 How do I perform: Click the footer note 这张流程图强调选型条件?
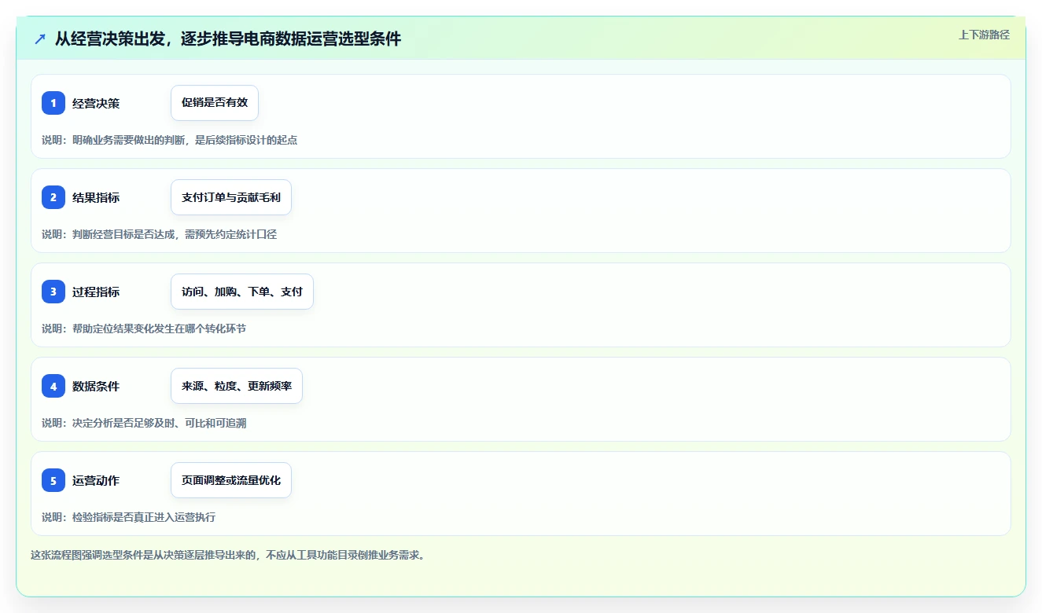(x=87, y=555)
